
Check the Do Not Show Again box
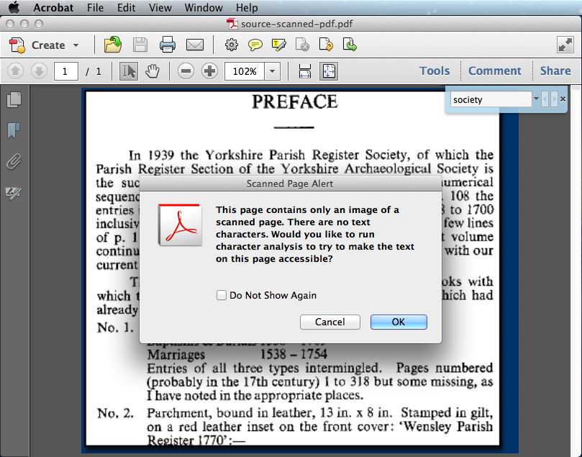coord(222,294)
